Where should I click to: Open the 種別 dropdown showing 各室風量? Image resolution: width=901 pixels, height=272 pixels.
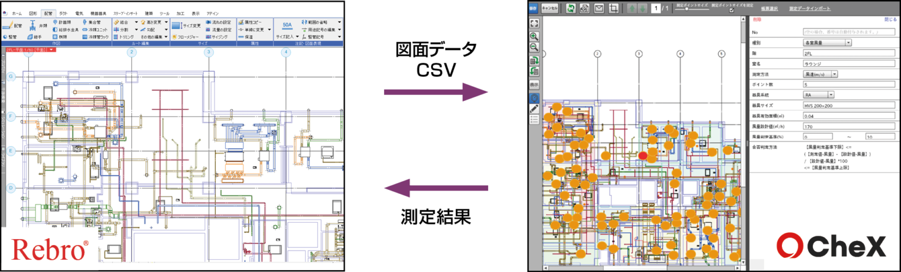click(827, 43)
